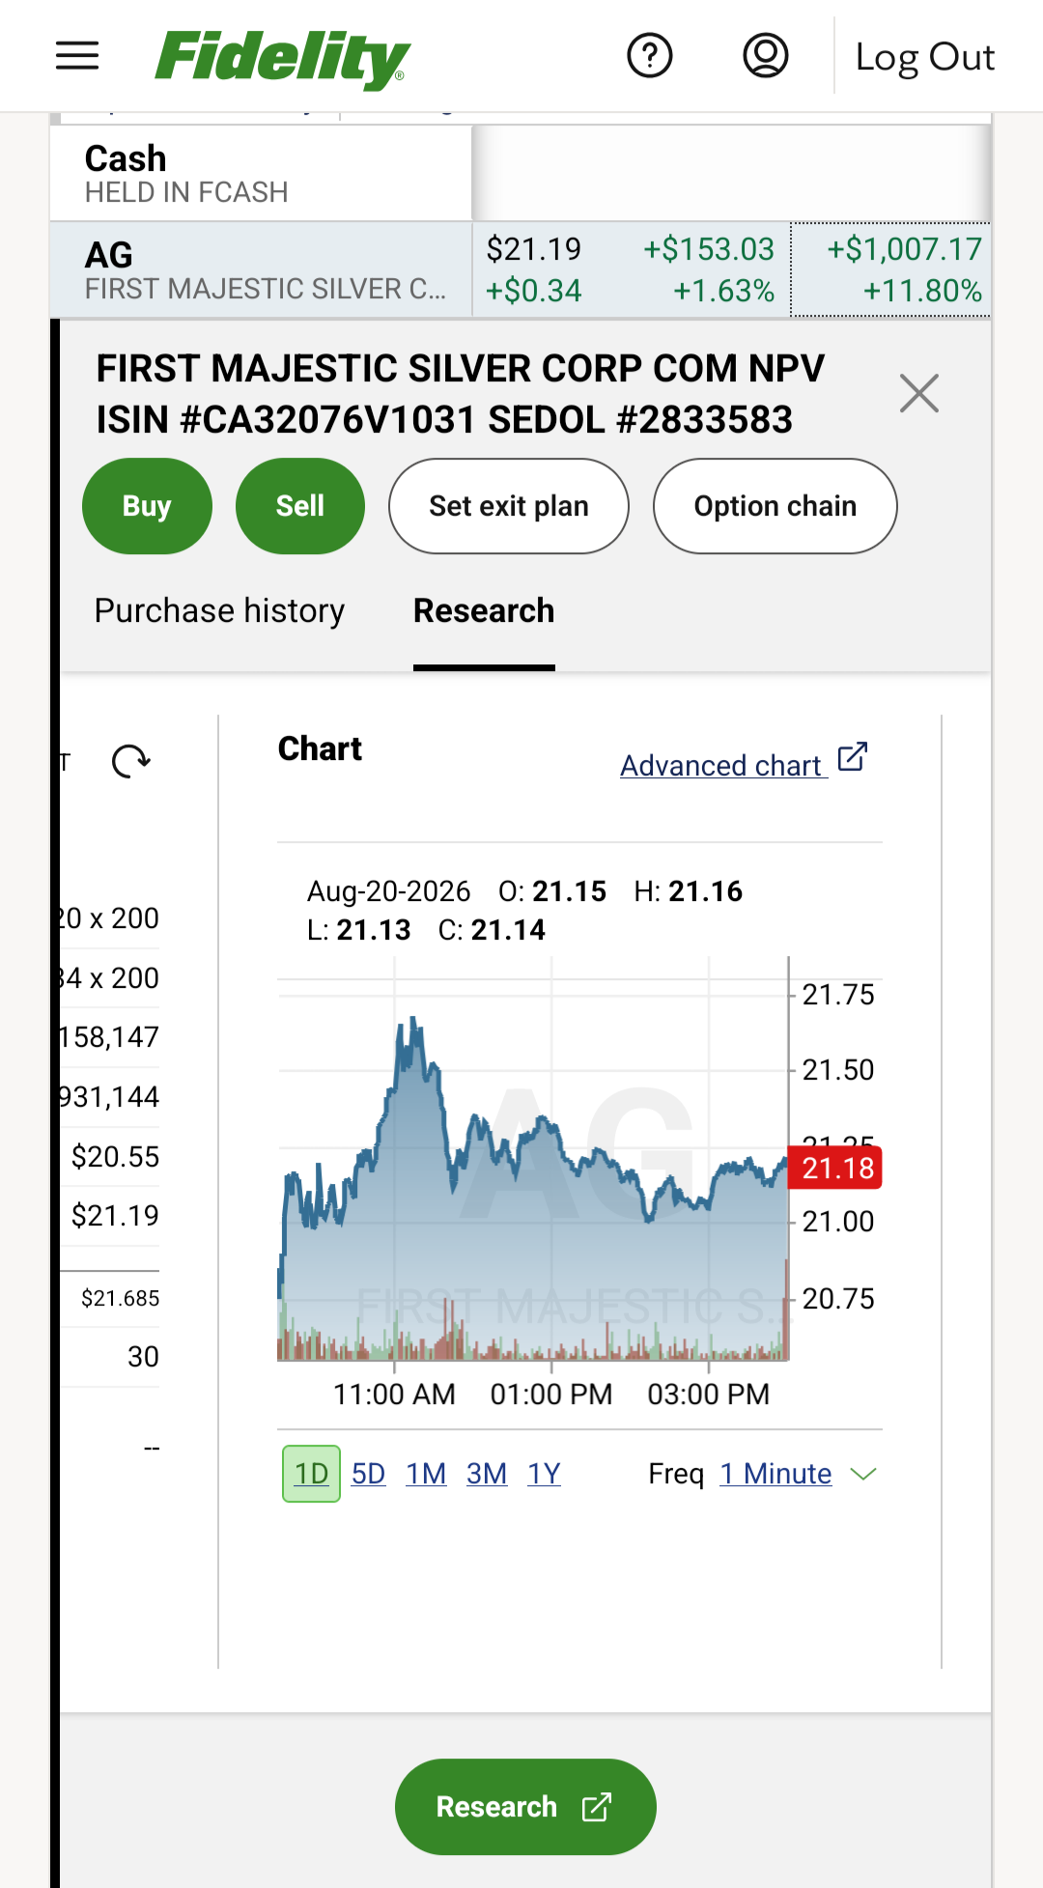Click today's gain +$153.03
The height and width of the screenshot is (1888, 1043).
click(x=709, y=250)
